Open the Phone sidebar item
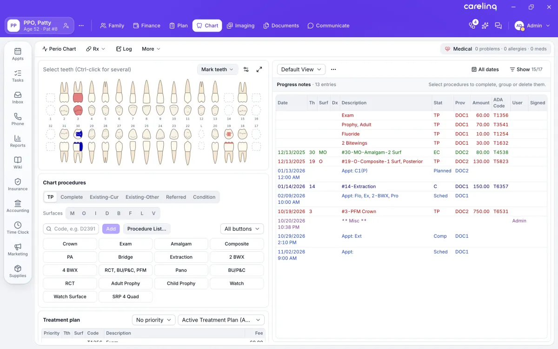Viewport: 558px width, 349px height. click(x=18, y=119)
